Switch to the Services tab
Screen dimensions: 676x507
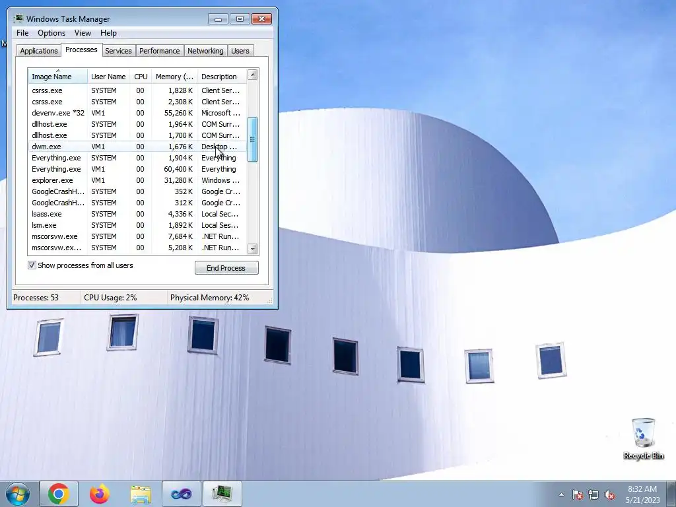(118, 50)
